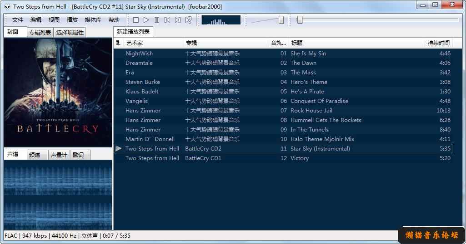Click the 4:46 duration value
Image resolution: width=466 pixels, height=244 pixels.
[445, 54]
